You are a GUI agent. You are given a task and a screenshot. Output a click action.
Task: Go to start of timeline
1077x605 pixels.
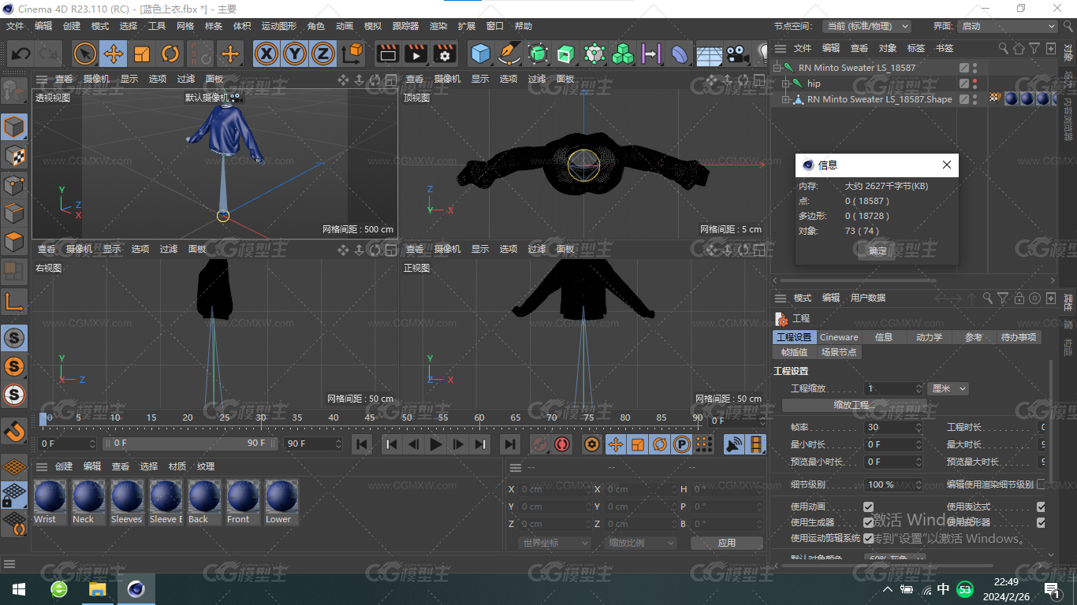361,444
